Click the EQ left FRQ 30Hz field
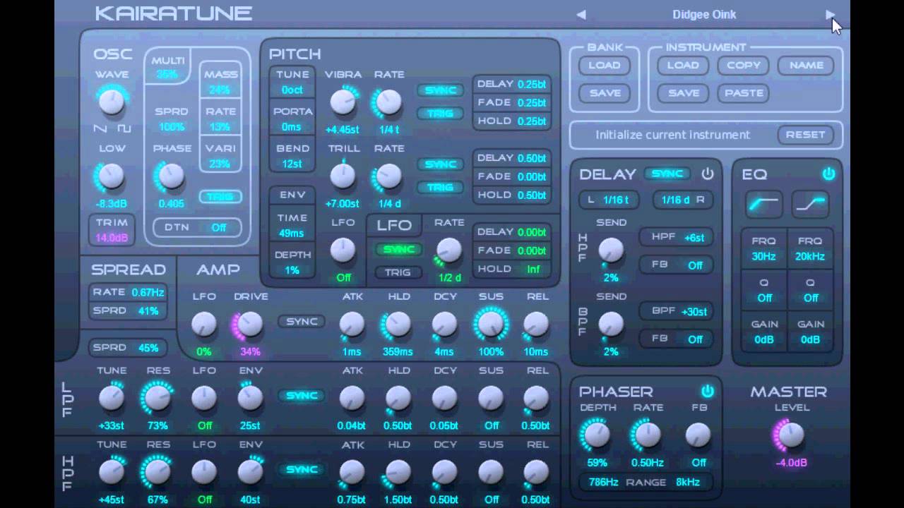904x508 pixels. 763,248
